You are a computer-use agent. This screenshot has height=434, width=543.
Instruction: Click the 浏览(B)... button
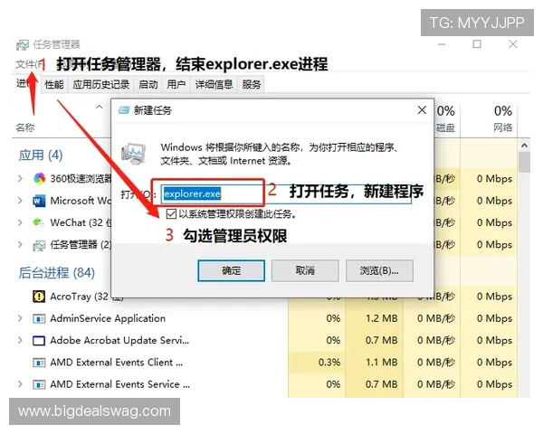(x=379, y=270)
